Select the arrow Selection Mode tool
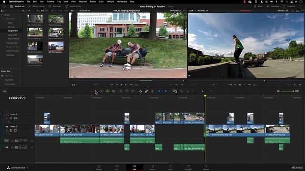Screen dimensions: 305x171 pos(96,91)
